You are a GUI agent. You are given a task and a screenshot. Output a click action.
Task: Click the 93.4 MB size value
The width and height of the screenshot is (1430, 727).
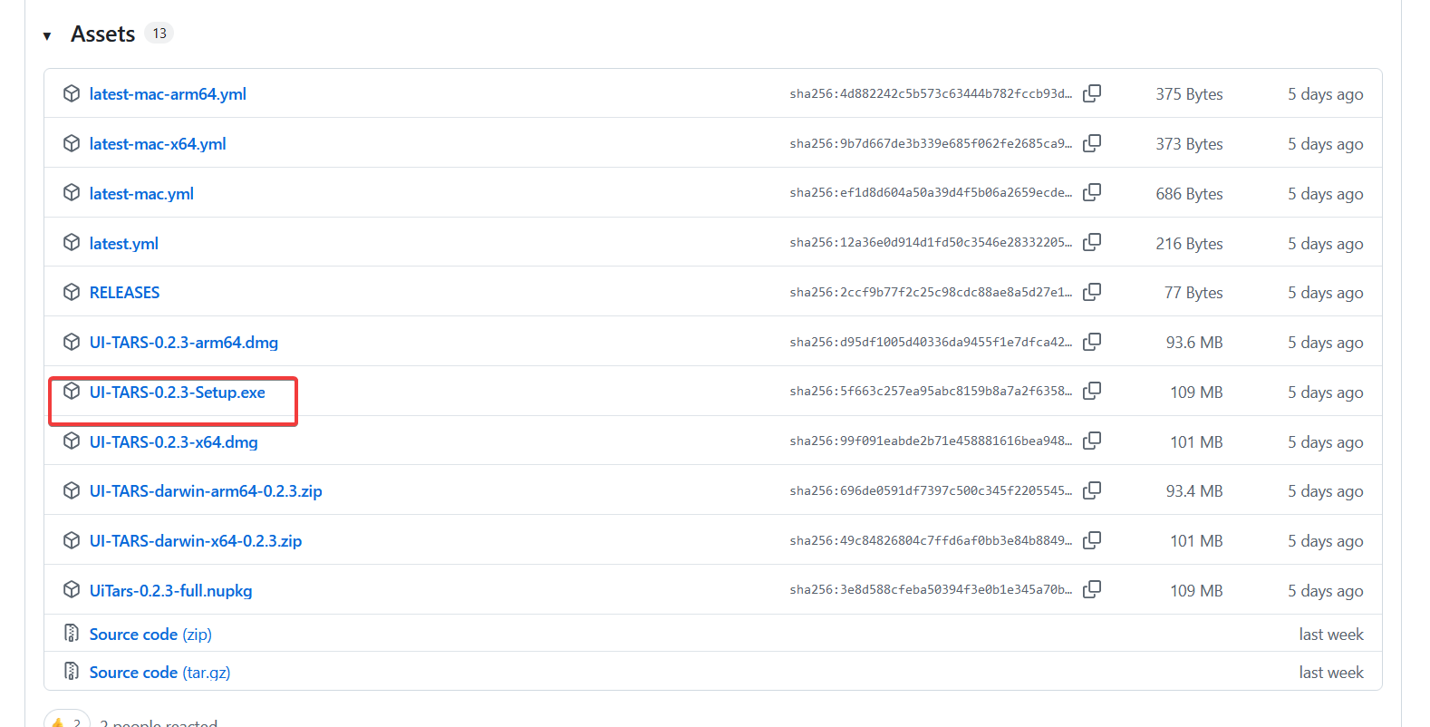tap(1194, 491)
